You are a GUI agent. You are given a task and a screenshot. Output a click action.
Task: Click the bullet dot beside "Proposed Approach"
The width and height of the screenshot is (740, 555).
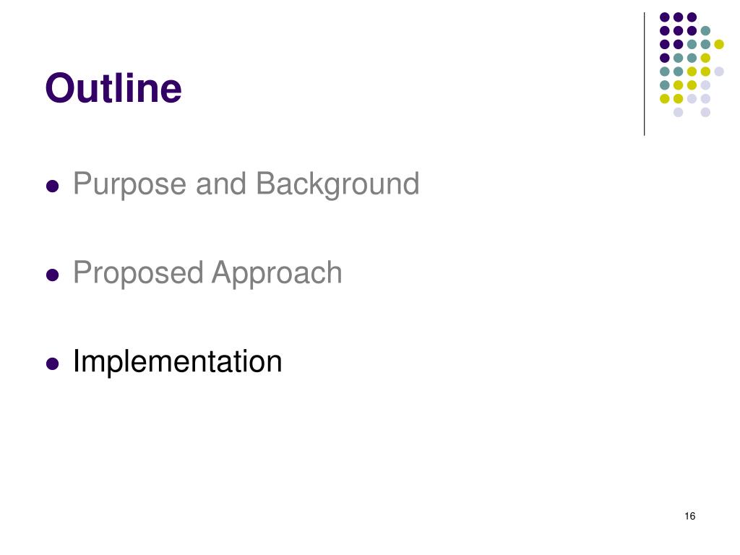point(52,275)
